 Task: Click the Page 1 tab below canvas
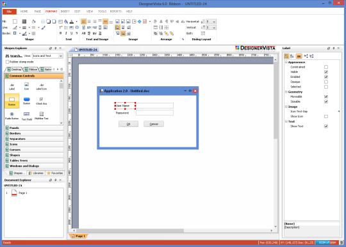click(x=78, y=236)
